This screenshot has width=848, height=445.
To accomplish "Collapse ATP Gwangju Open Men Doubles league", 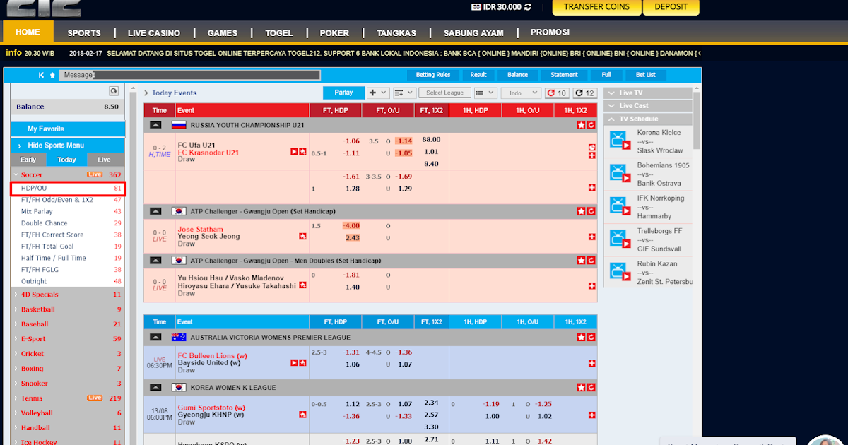I will click(x=155, y=261).
